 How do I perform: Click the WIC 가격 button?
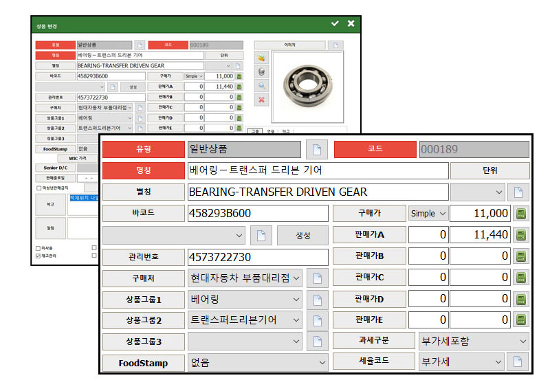click(78, 159)
